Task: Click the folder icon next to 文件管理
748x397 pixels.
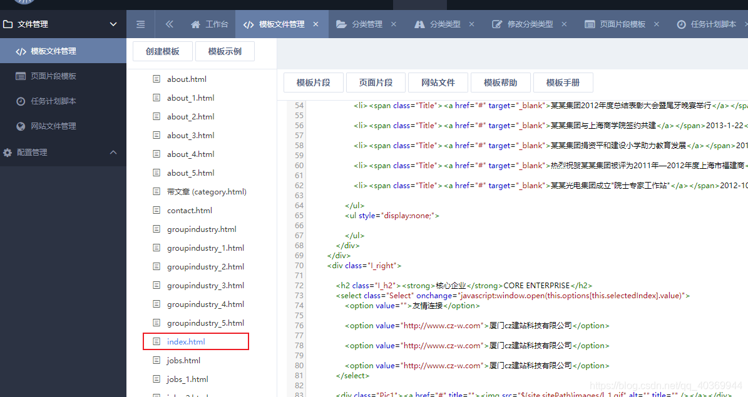Action: [8, 24]
